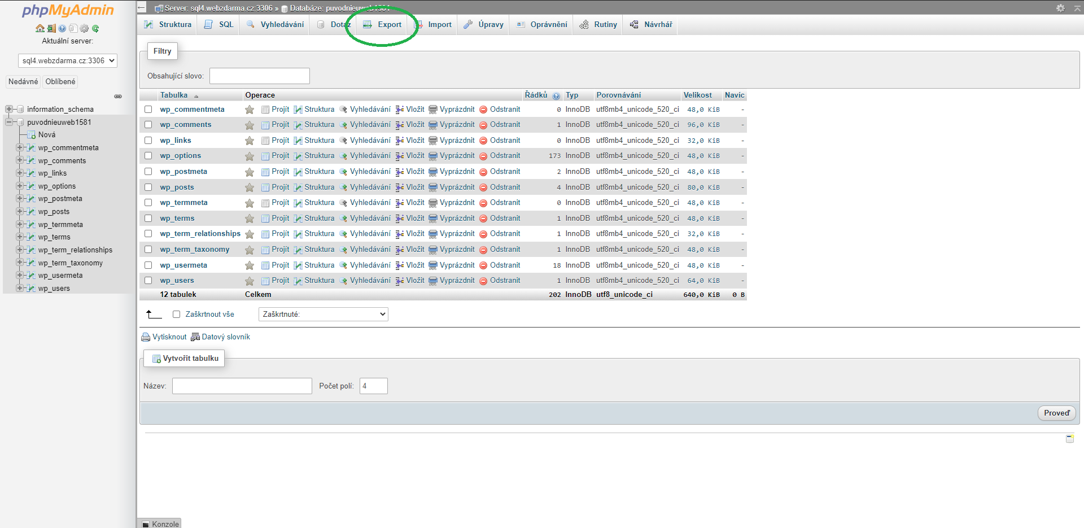Open the Návrhář designer tab
1084x528 pixels.
651,25
